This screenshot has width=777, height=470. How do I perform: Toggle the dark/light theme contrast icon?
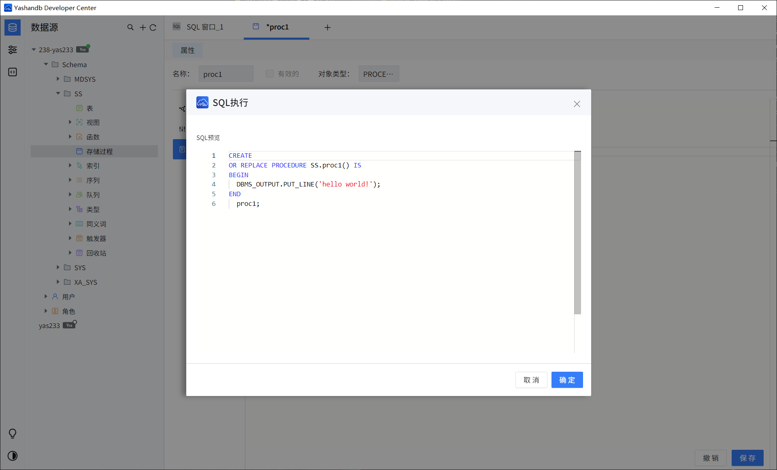pyautogui.click(x=13, y=456)
